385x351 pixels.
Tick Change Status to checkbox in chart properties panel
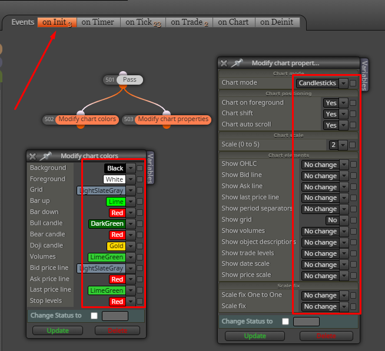pyautogui.click(x=286, y=322)
